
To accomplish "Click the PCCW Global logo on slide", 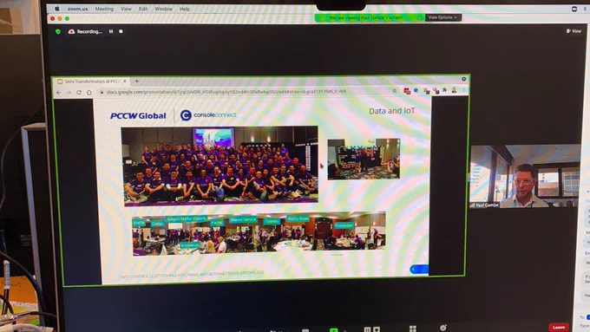I will coord(138,116).
